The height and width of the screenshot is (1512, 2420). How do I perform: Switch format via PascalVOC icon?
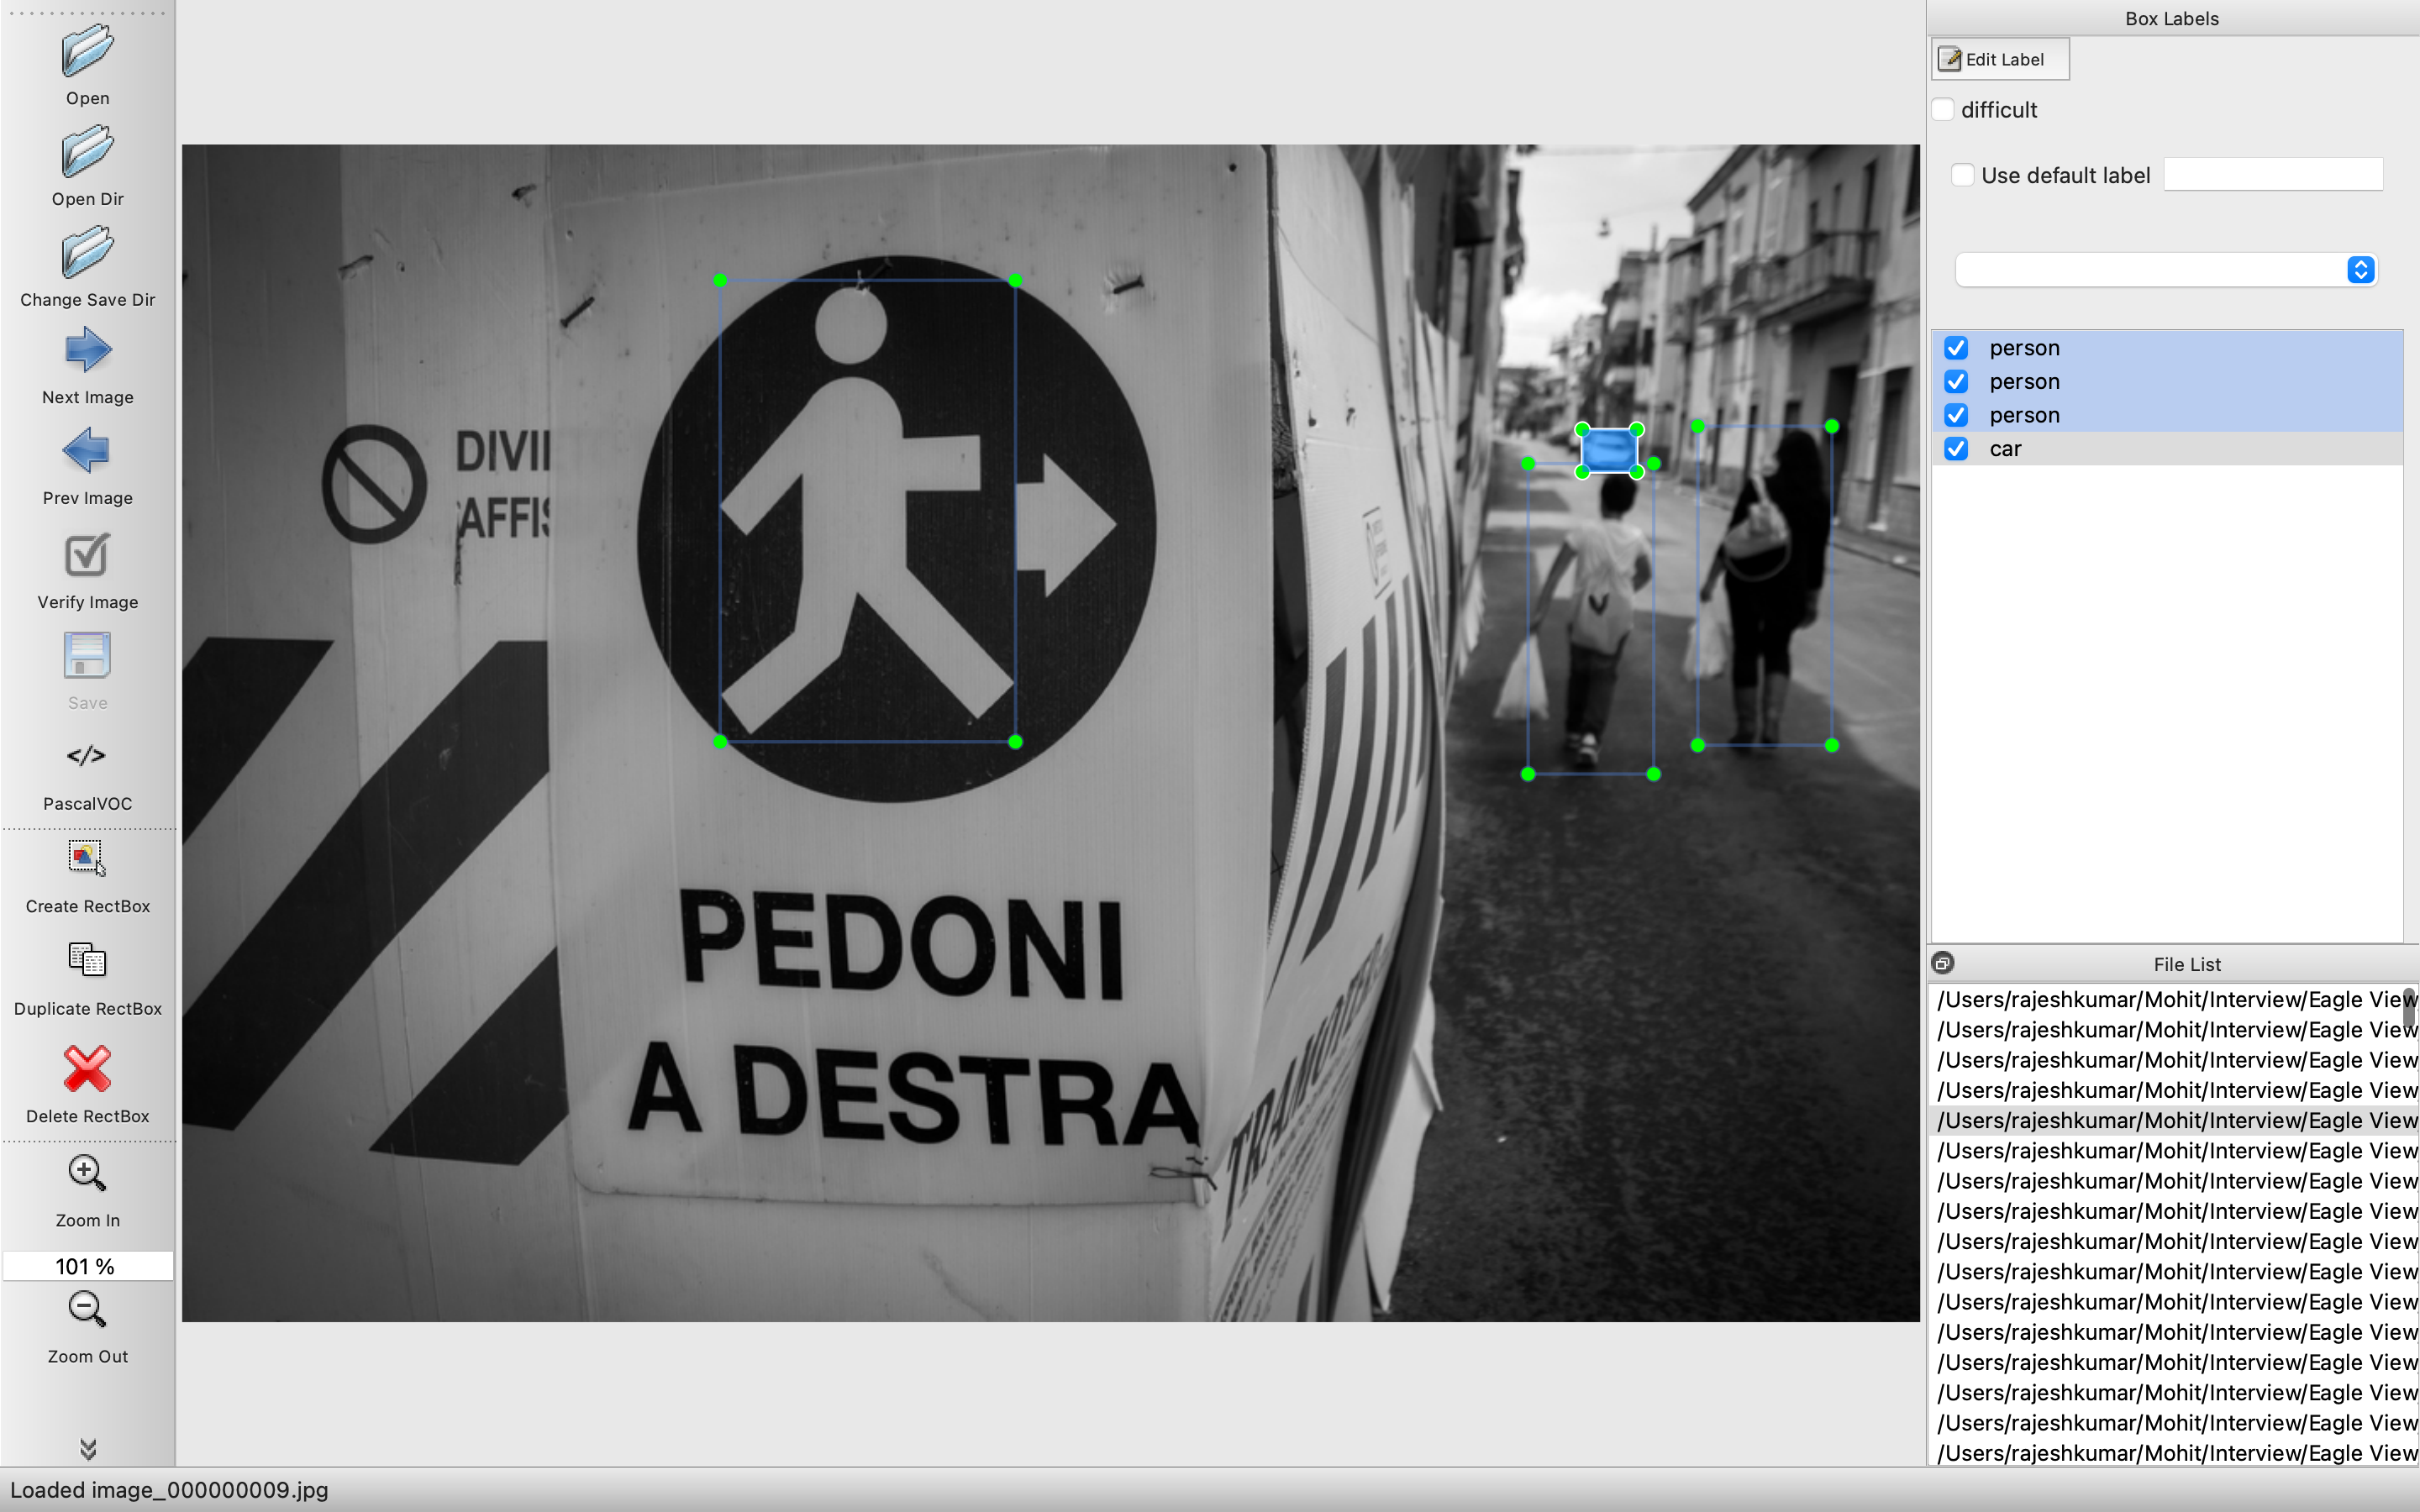pyautogui.click(x=87, y=756)
